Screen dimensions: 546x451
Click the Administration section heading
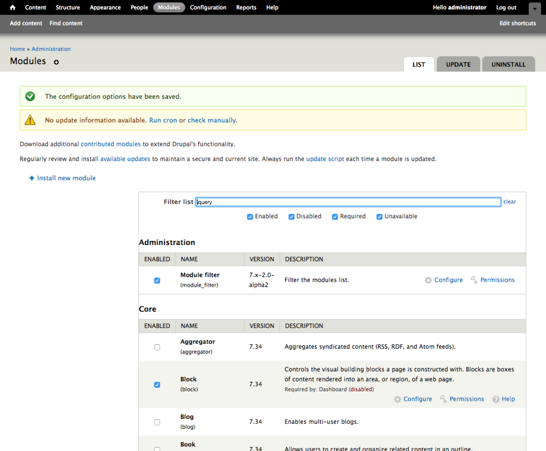coord(167,243)
